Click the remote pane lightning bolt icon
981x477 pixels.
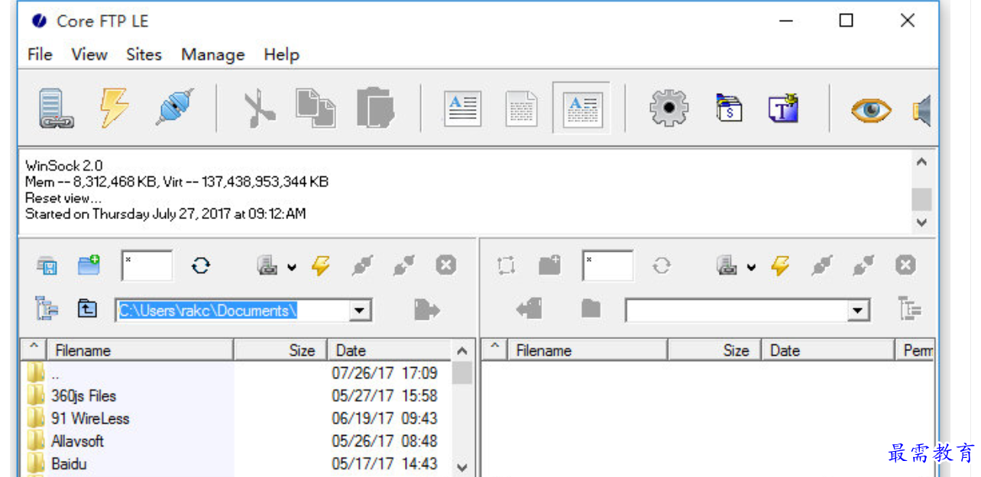click(x=780, y=266)
